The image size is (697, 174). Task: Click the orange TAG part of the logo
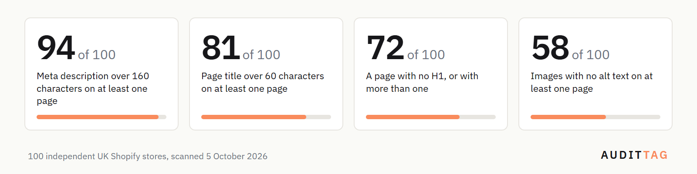[656, 155]
